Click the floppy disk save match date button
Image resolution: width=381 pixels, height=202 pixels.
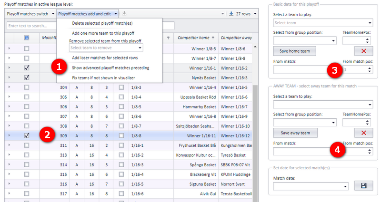pyautogui.click(x=363, y=186)
